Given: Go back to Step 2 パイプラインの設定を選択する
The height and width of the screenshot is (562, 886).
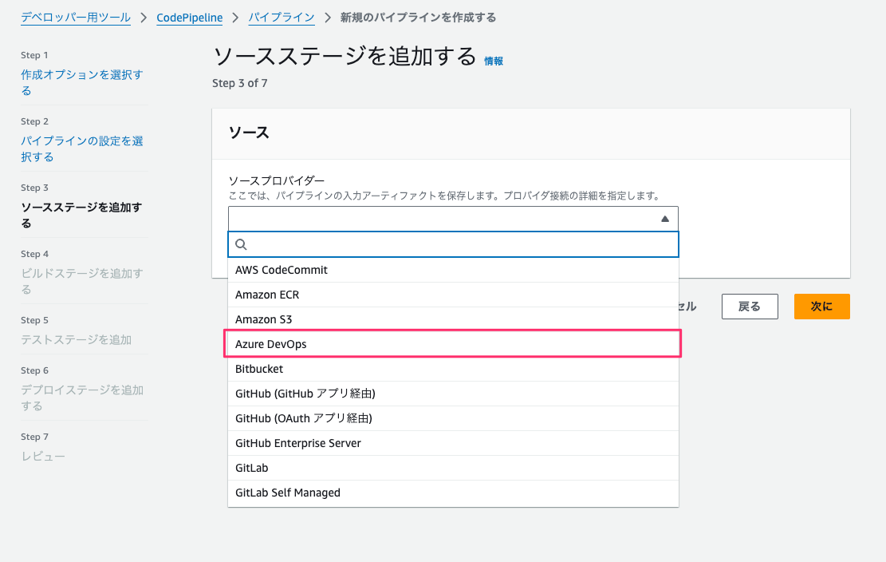Looking at the screenshot, I should click(82, 148).
